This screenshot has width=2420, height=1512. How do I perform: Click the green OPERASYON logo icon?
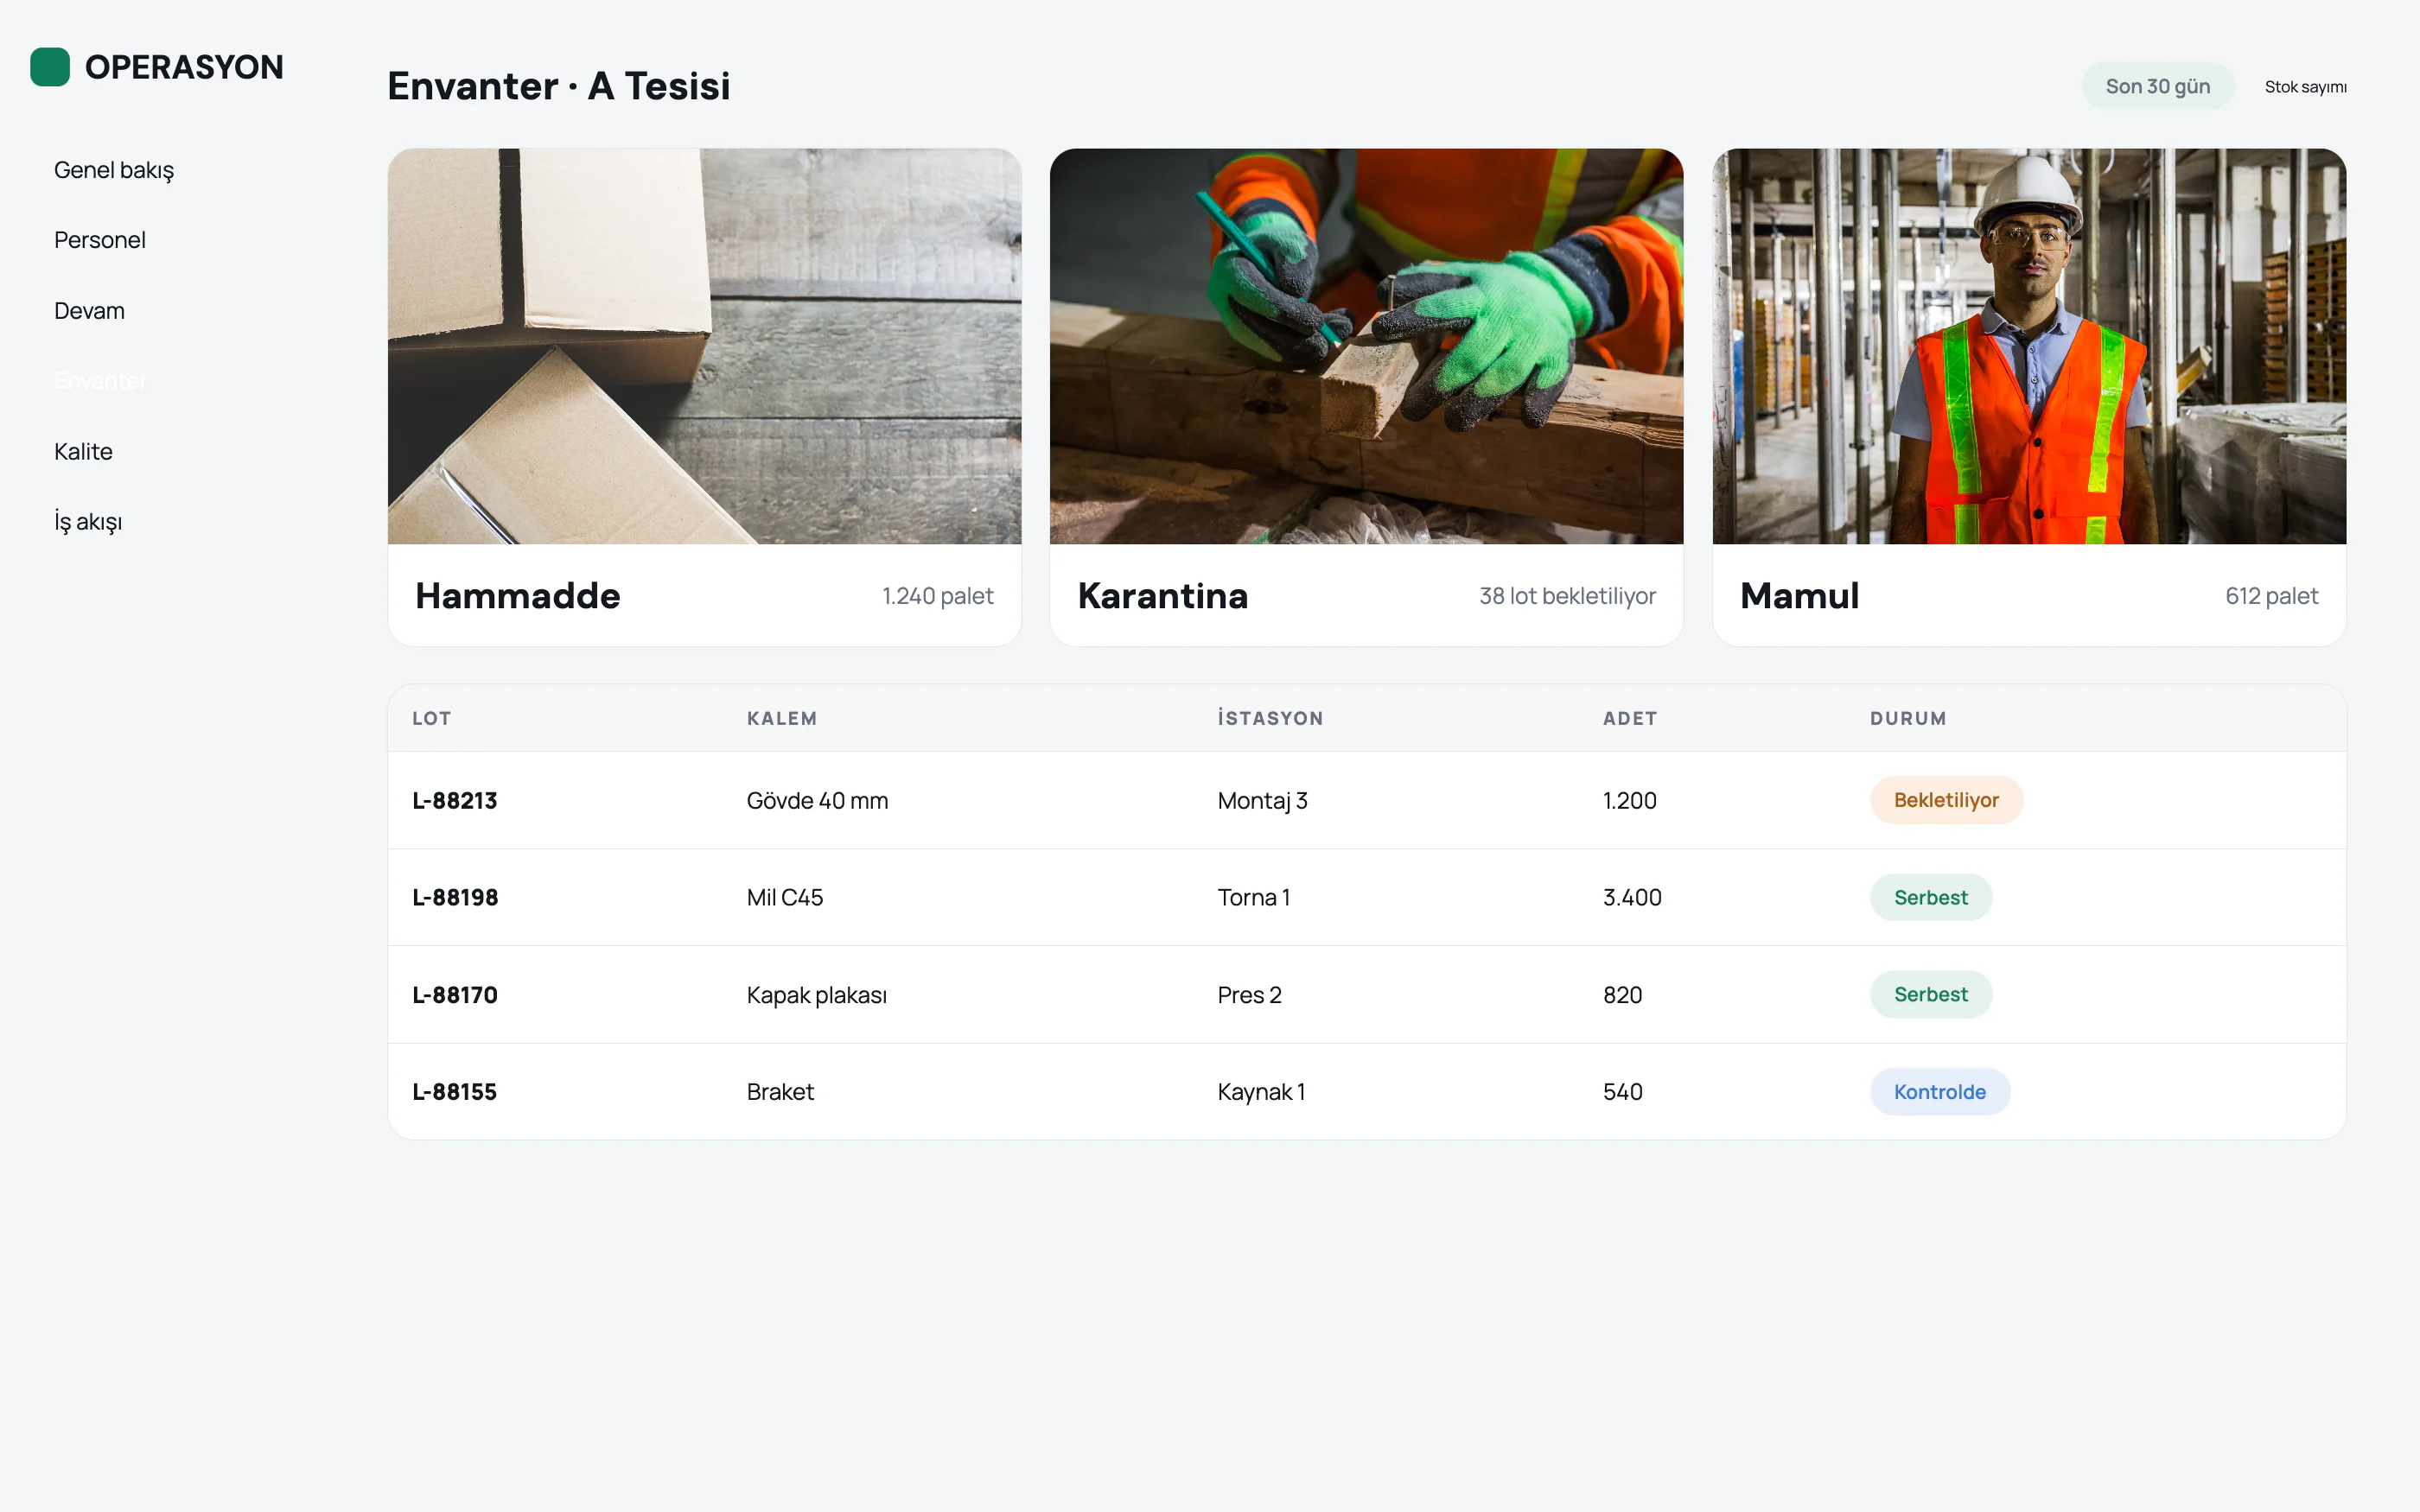(50, 67)
